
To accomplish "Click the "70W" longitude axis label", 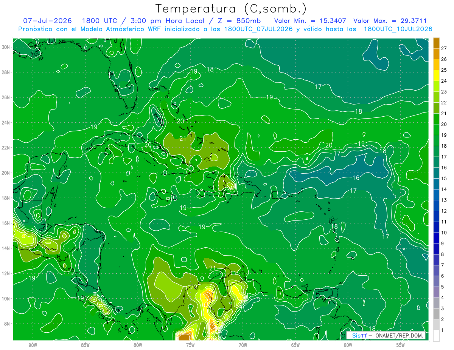I will 243,345.
